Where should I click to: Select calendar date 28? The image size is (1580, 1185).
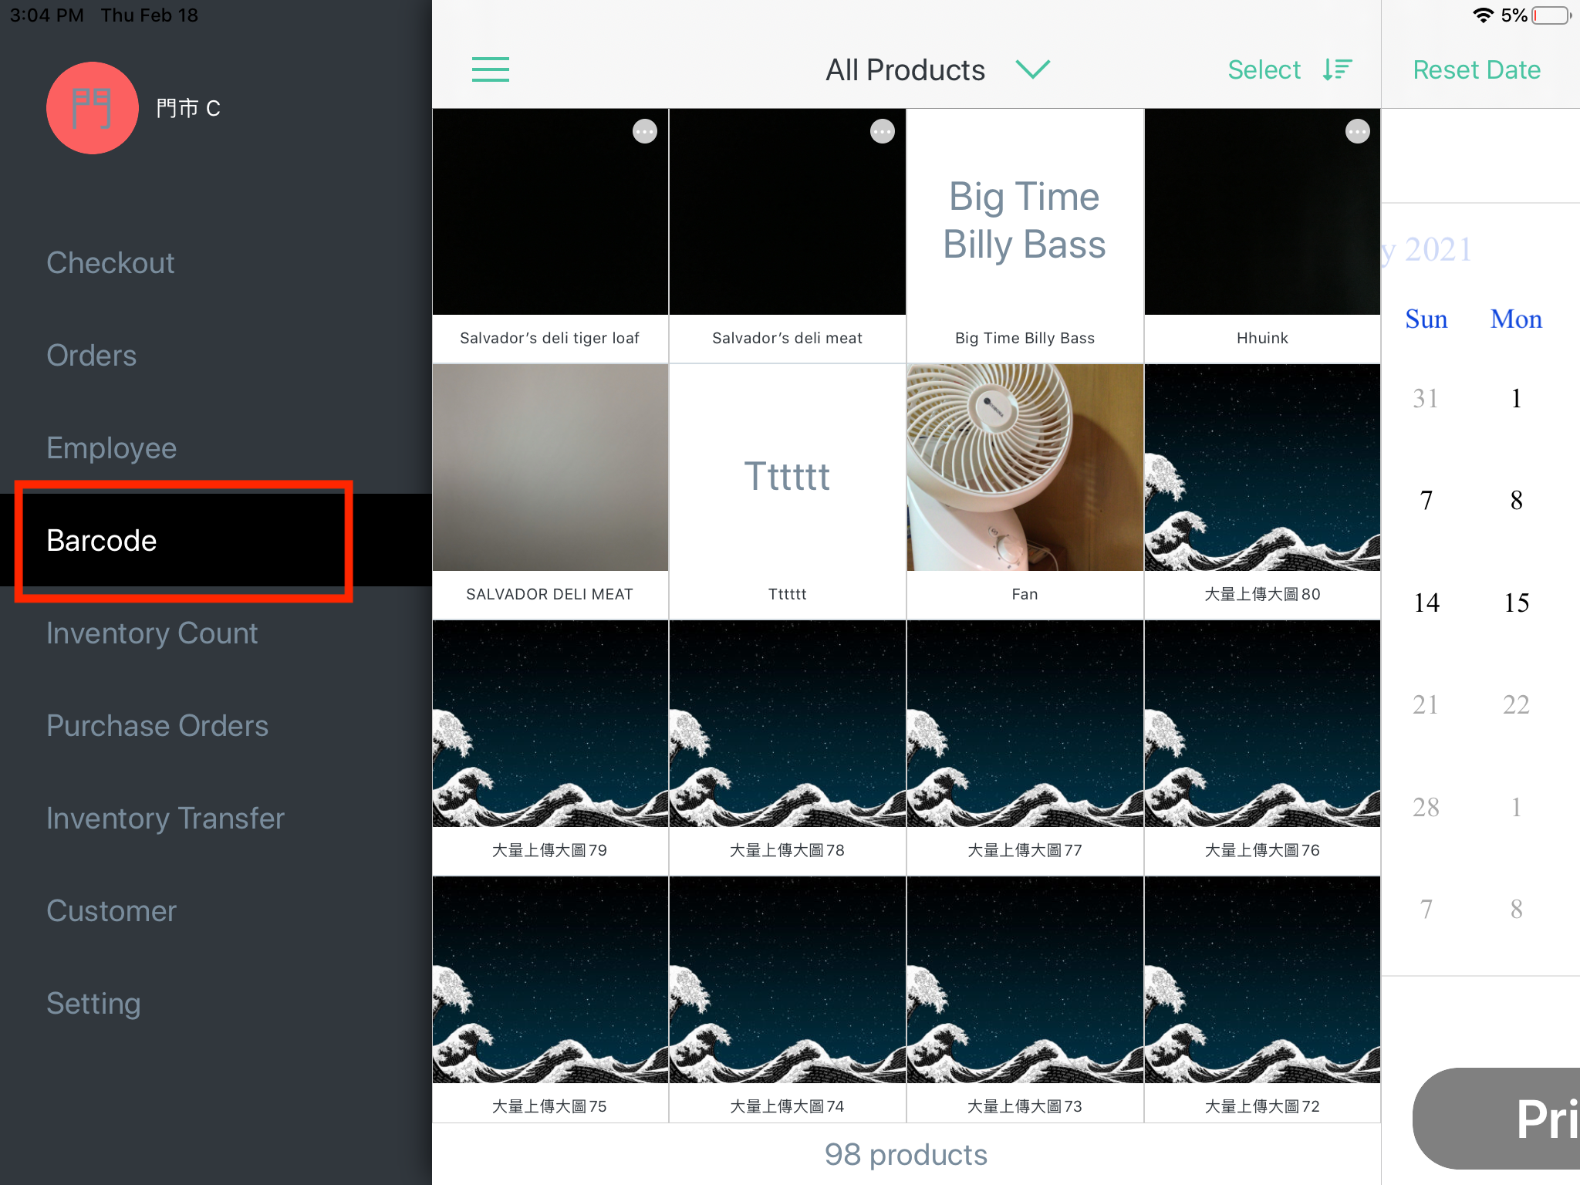coord(1426,807)
